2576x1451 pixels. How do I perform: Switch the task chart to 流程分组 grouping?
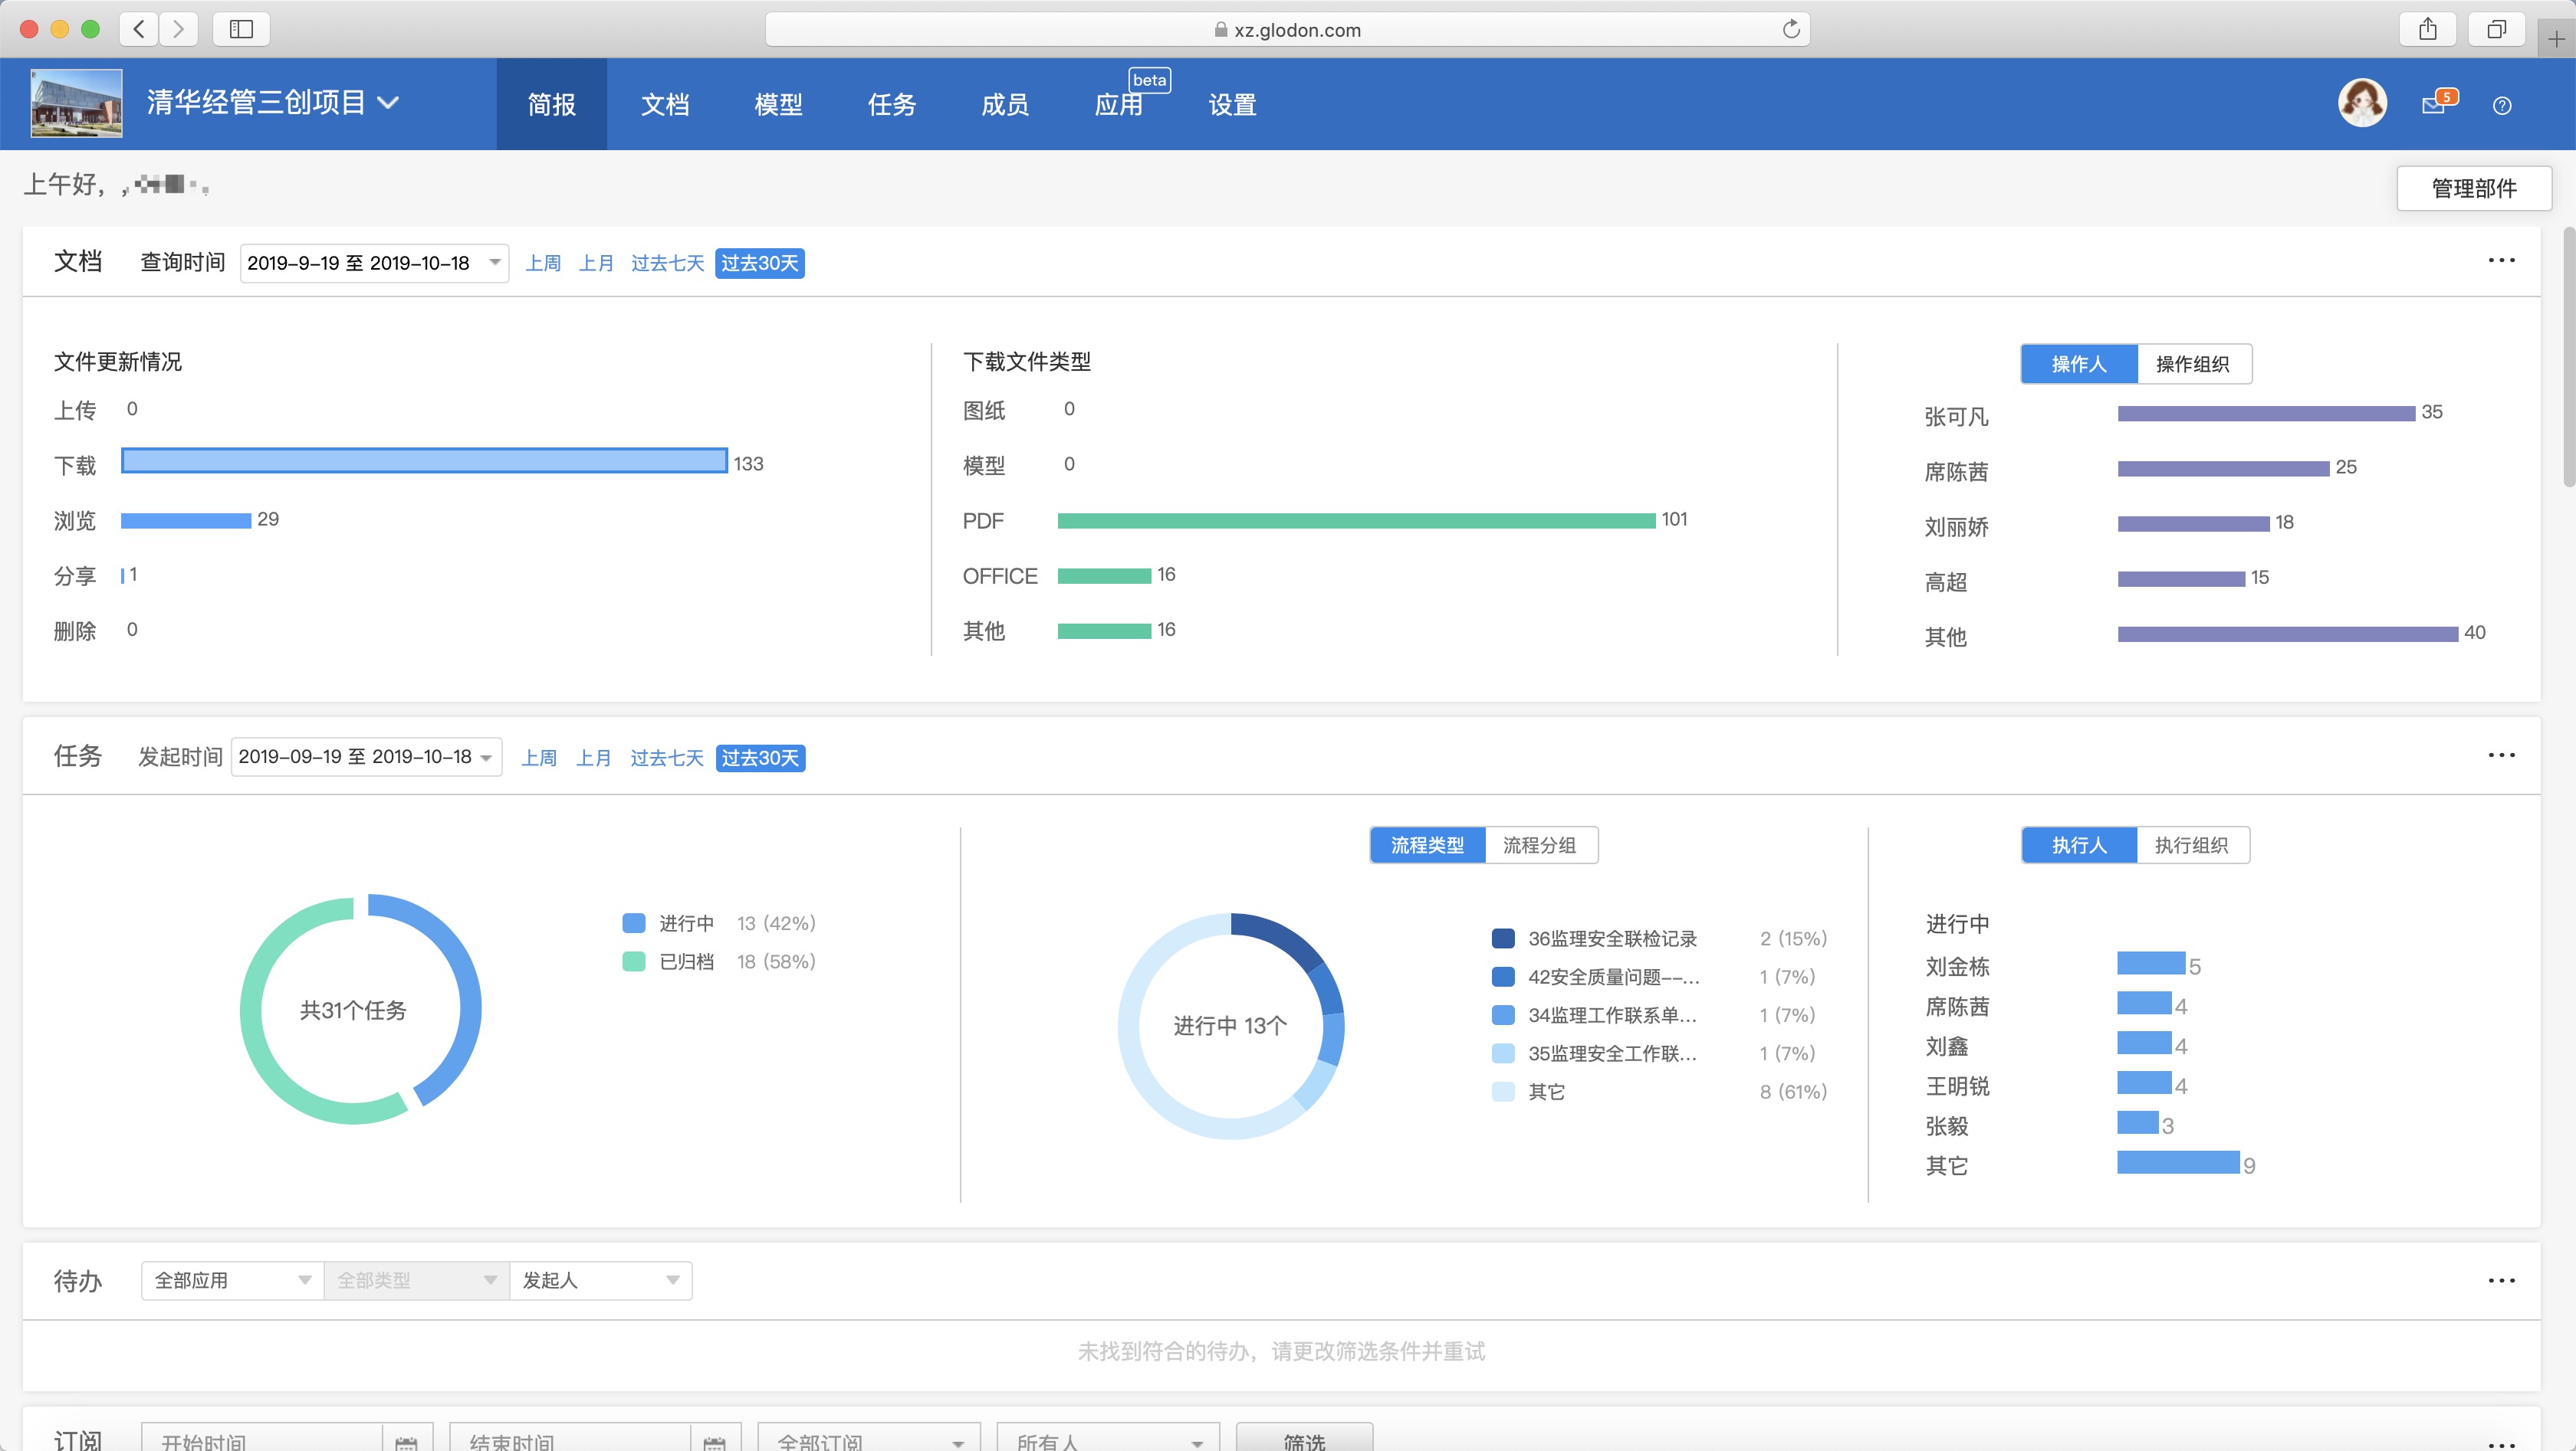(1540, 844)
